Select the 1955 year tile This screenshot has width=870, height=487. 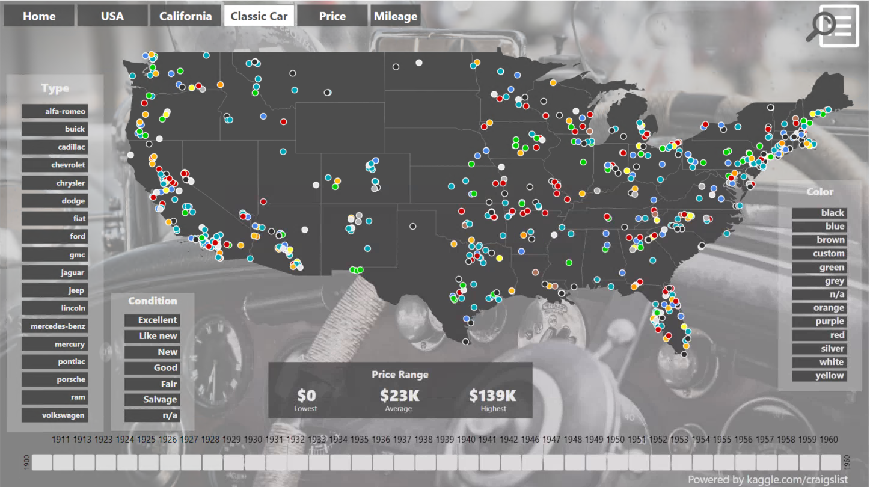pos(724,462)
